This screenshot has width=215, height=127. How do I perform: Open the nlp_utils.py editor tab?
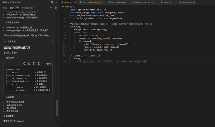coord(187,2)
